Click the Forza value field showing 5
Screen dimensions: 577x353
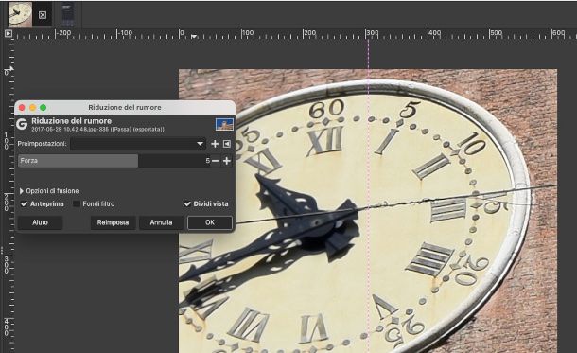tap(207, 161)
